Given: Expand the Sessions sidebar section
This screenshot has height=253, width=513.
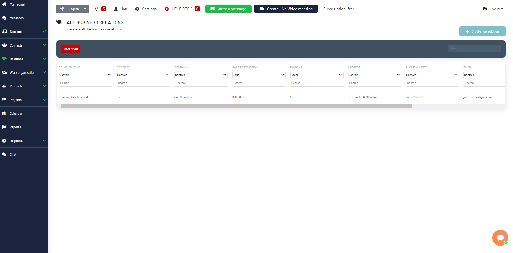Looking at the screenshot, I should coord(16,32).
